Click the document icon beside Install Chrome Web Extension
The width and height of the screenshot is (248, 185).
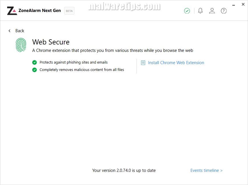coord(143,63)
